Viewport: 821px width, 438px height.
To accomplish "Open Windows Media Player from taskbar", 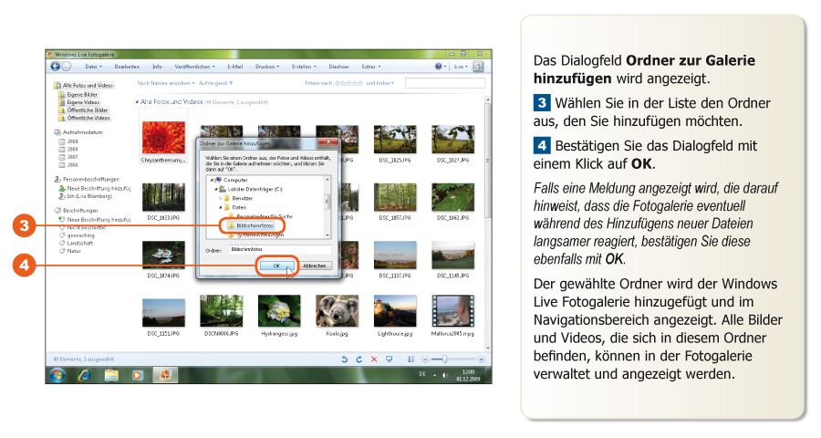I will coord(137,375).
